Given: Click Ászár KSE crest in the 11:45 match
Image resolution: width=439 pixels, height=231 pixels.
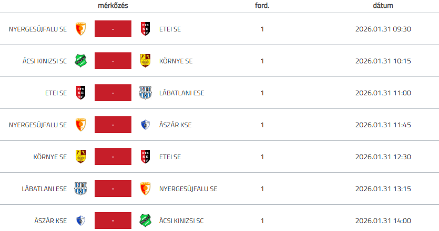Looking at the screenshot, I should [x=145, y=125].
